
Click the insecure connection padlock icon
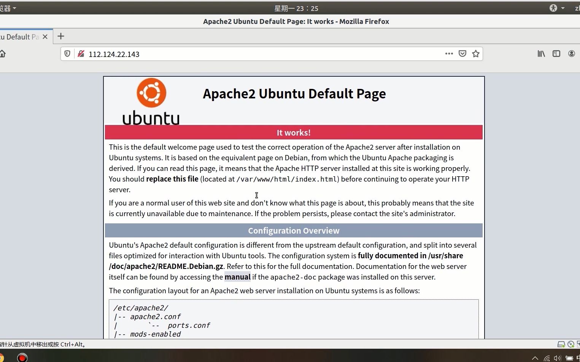tap(81, 54)
